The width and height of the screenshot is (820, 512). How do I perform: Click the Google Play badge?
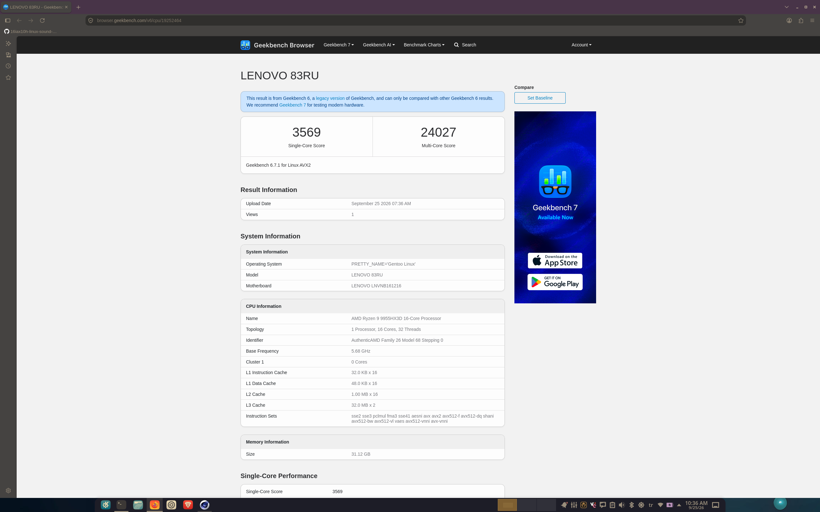pos(555,282)
